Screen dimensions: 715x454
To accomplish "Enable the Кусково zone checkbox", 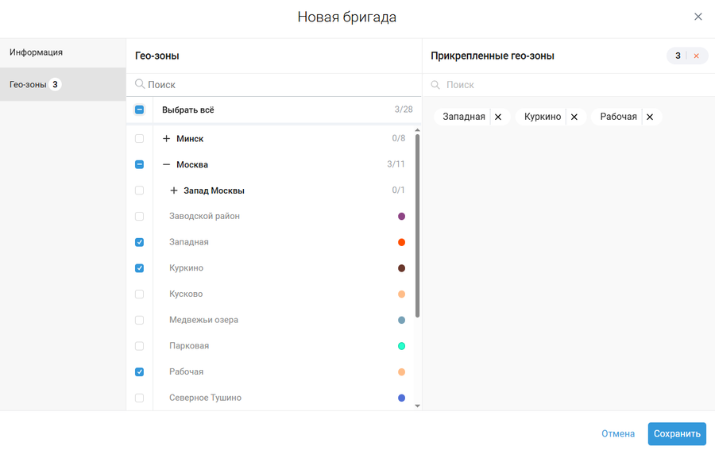I will pos(140,294).
